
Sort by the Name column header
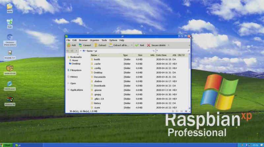[x=106, y=55]
